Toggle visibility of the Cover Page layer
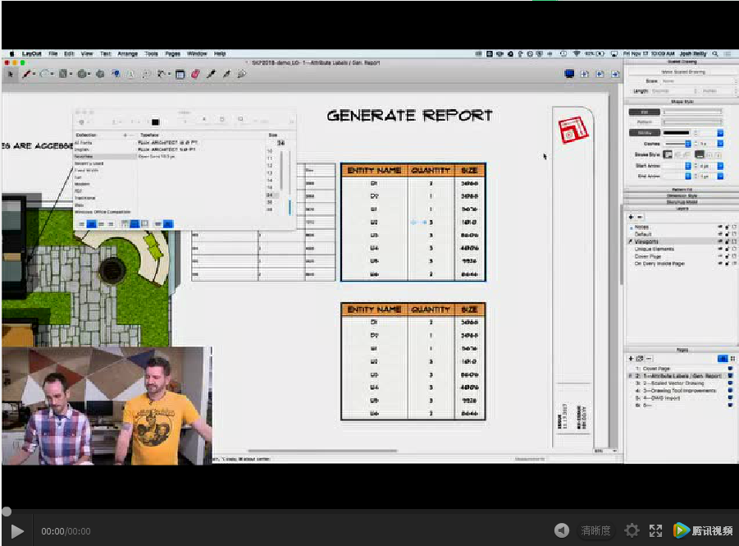Viewport: 739px width, 546px height. click(719, 256)
